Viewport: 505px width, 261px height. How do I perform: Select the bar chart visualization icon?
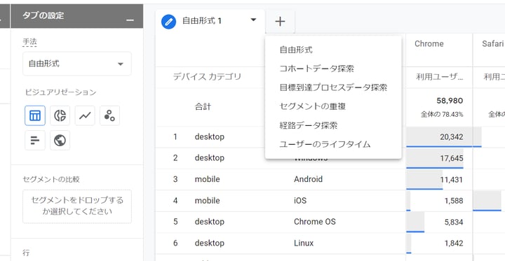(35, 140)
